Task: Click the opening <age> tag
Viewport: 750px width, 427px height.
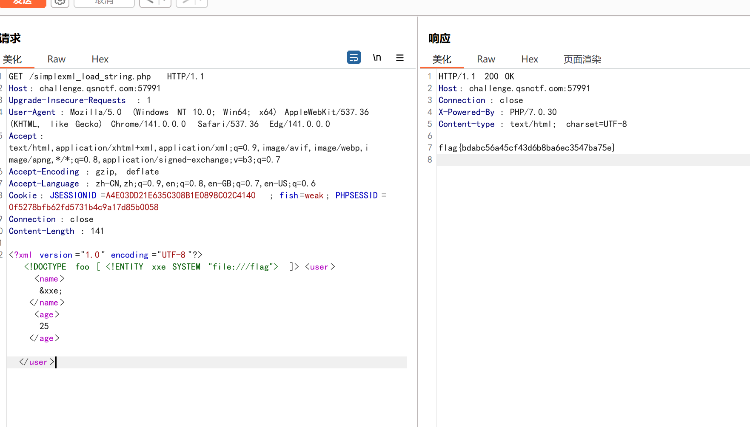Action: 47,314
